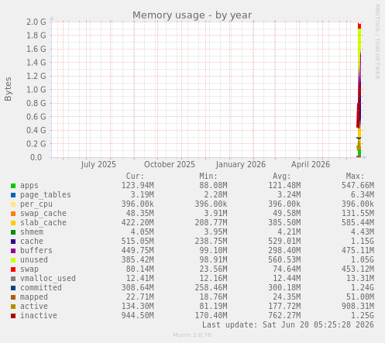
Task: Click the olive active legend swatch
Action: [x=13, y=307]
